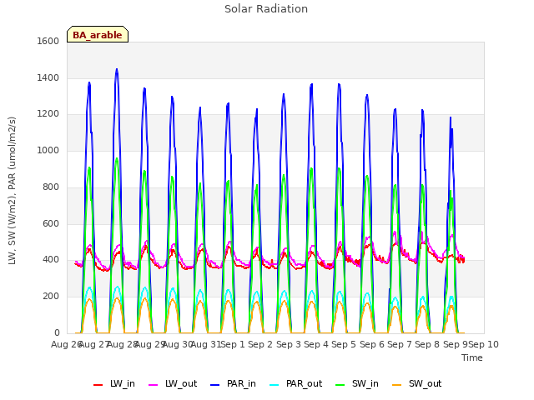The width and height of the screenshot is (534, 400).
Task: Click the 1400 y-axis tick label
Action: coord(48,77)
